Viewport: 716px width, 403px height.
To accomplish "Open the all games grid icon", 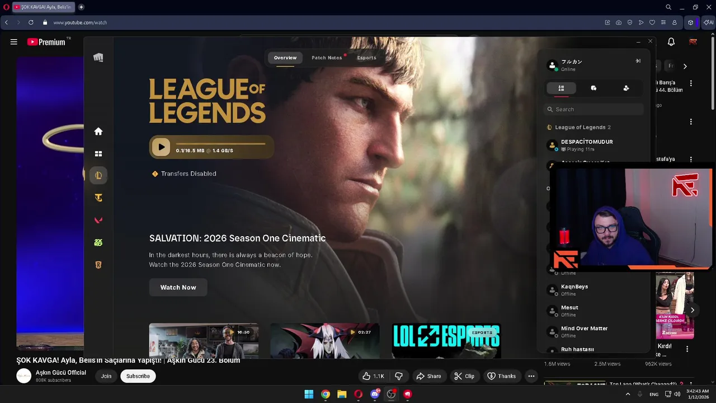I will coord(98,154).
